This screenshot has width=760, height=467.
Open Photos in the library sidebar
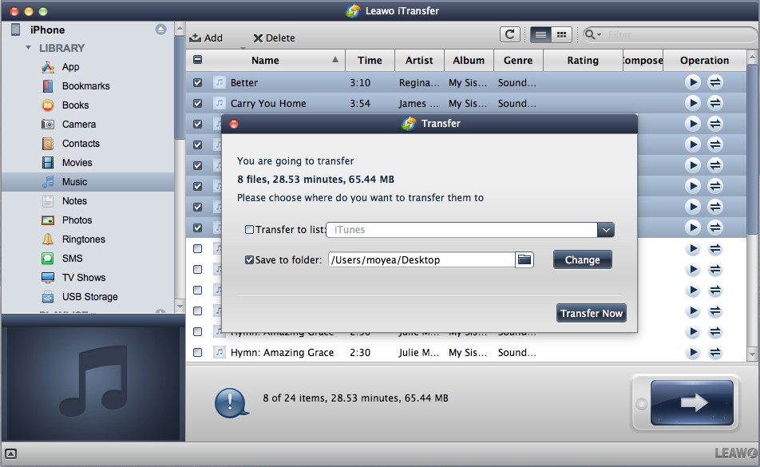tap(77, 220)
